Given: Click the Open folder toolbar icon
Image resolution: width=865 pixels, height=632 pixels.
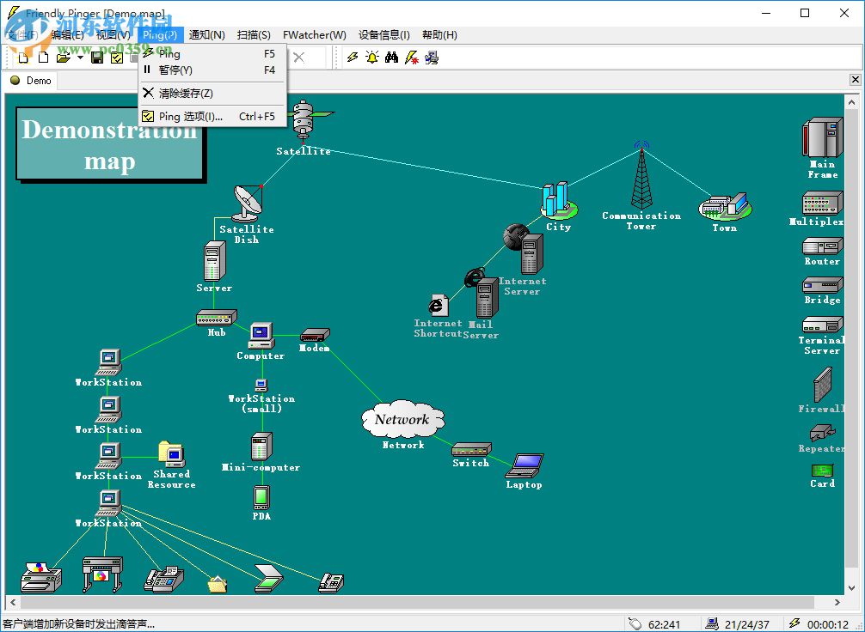Looking at the screenshot, I should tap(64, 58).
